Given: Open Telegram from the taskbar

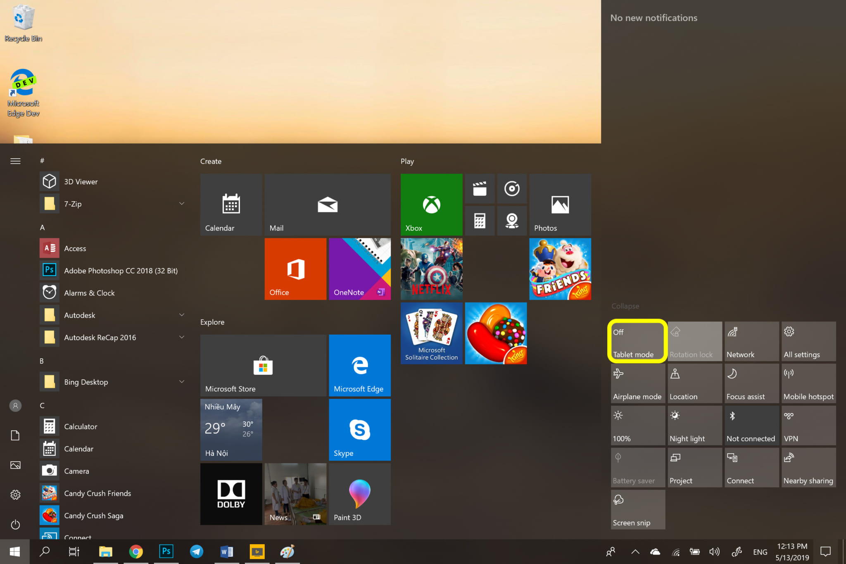Looking at the screenshot, I should tap(196, 552).
